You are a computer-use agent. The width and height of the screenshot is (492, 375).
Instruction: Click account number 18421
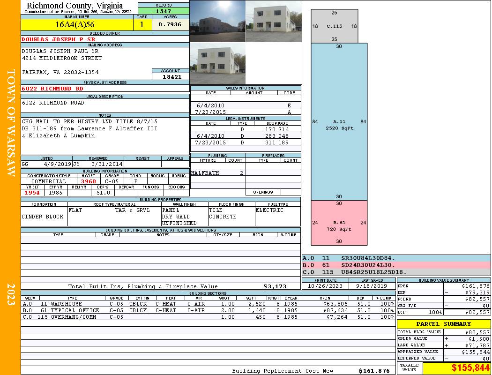172,77
